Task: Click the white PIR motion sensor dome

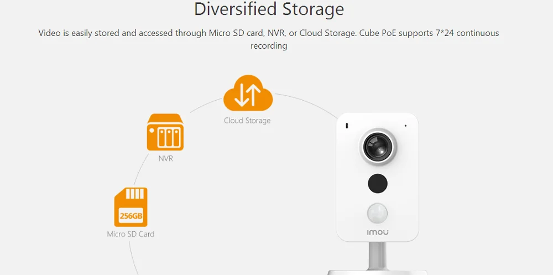Action: tap(377, 214)
